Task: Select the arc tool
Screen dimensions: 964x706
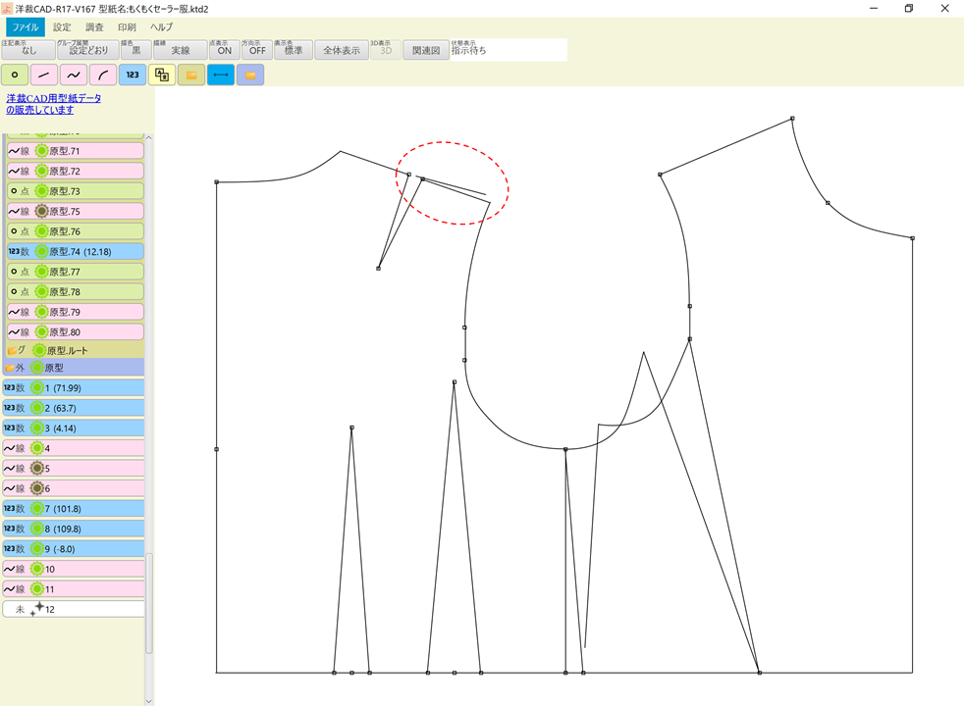Action: 100,75
